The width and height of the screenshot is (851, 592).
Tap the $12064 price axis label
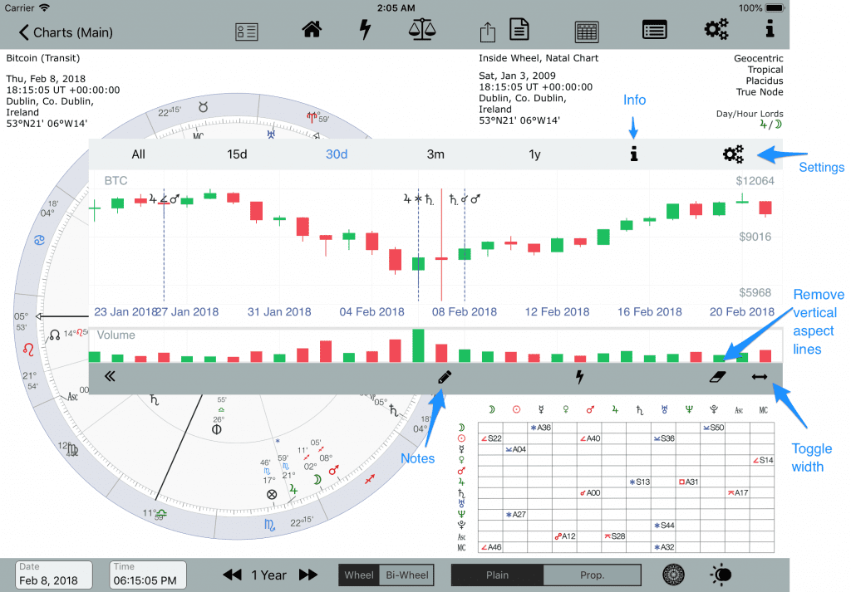[755, 181]
